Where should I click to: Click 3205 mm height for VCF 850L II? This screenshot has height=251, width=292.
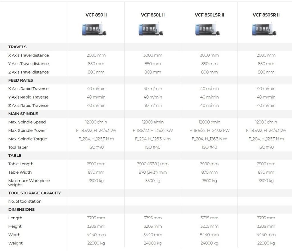click(153, 226)
